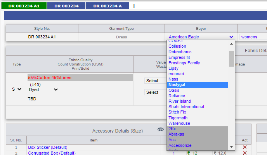Toggle Accessory Details visibility eye icon
This screenshot has width=267, height=155.
161,129
